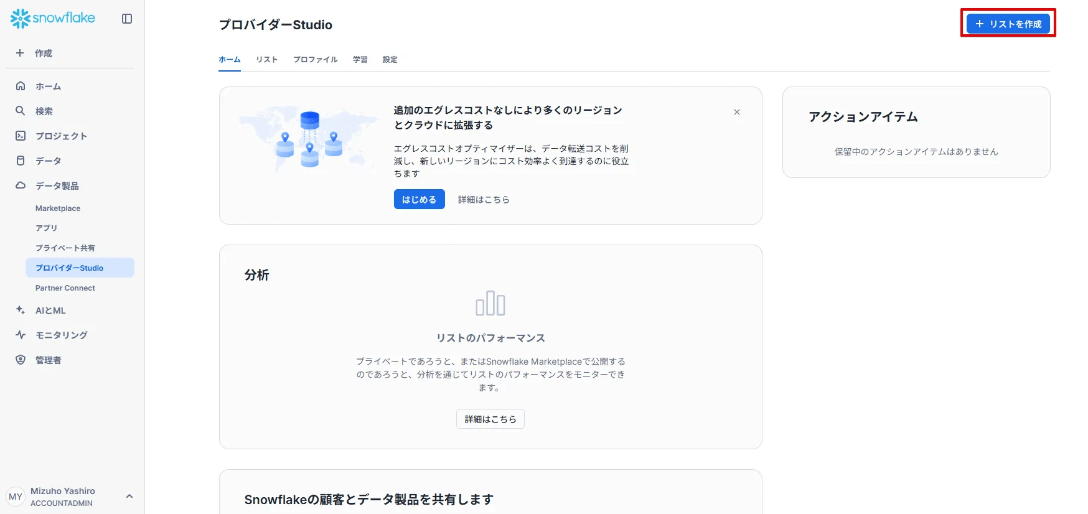Click Mizuho Yashiro account name
This screenshot has height=514, width=1088.
point(63,491)
